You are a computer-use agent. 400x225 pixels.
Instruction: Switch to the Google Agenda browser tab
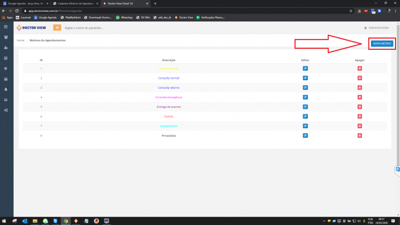point(23,3)
